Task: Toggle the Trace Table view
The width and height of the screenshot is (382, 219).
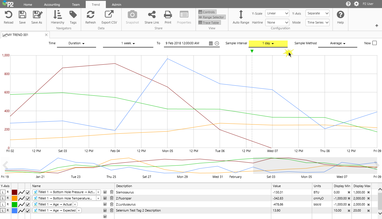Action: click(x=209, y=23)
